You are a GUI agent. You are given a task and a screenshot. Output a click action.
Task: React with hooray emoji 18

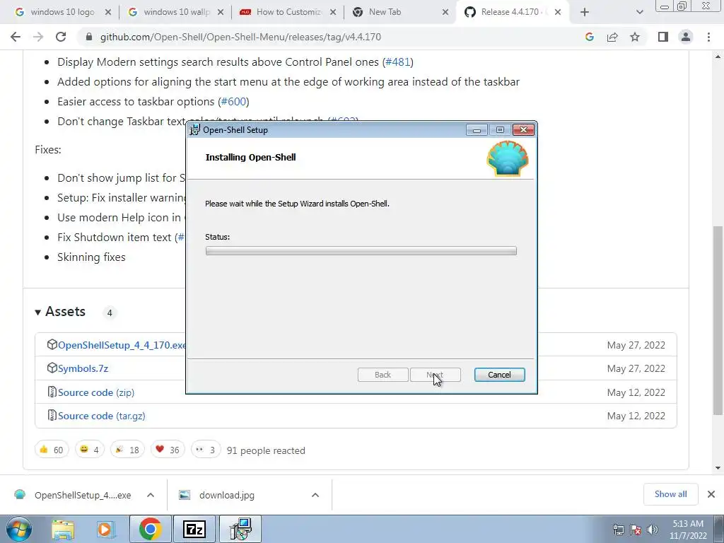[127, 450]
